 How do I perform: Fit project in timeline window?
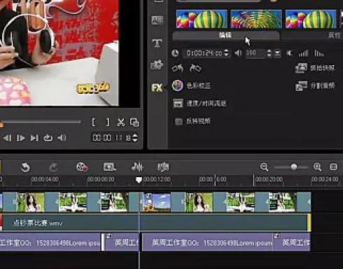pos(333,167)
